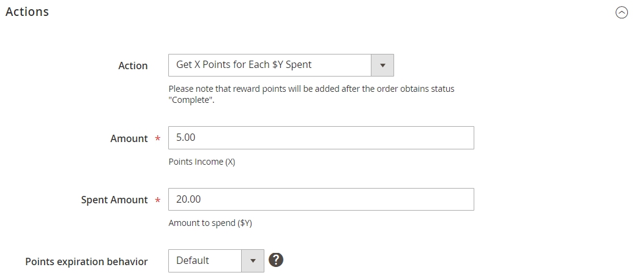Click the reward points note under Action
The height and width of the screenshot is (278, 634).
click(x=311, y=94)
